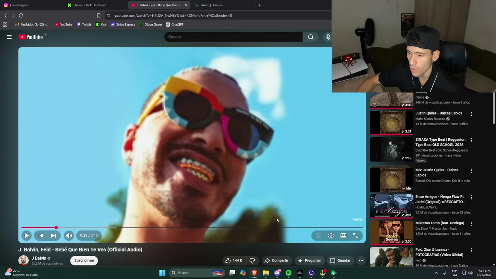This screenshot has width=496, height=279.
Task: Open the Brave browser taskbar icon
Action: [254, 273]
